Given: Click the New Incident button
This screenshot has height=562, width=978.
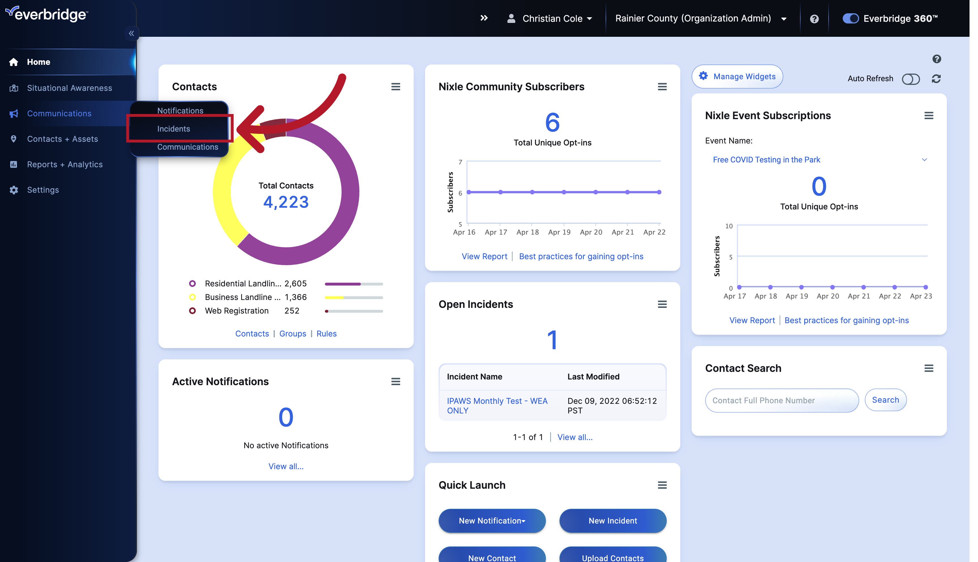Looking at the screenshot, I should pos(612,520).
